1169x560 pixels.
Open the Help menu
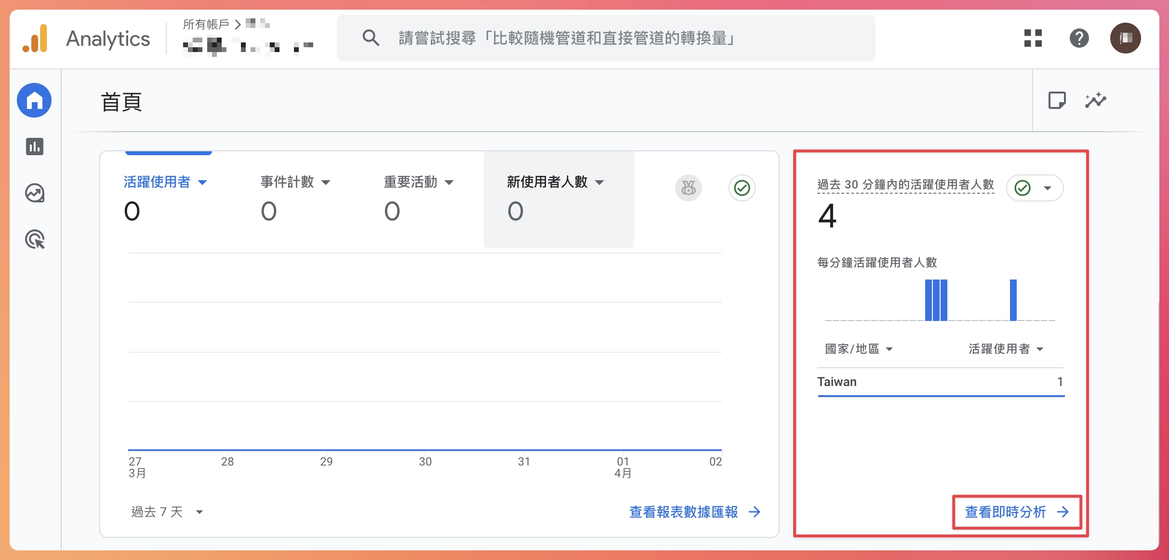(x=1079, y=38)
